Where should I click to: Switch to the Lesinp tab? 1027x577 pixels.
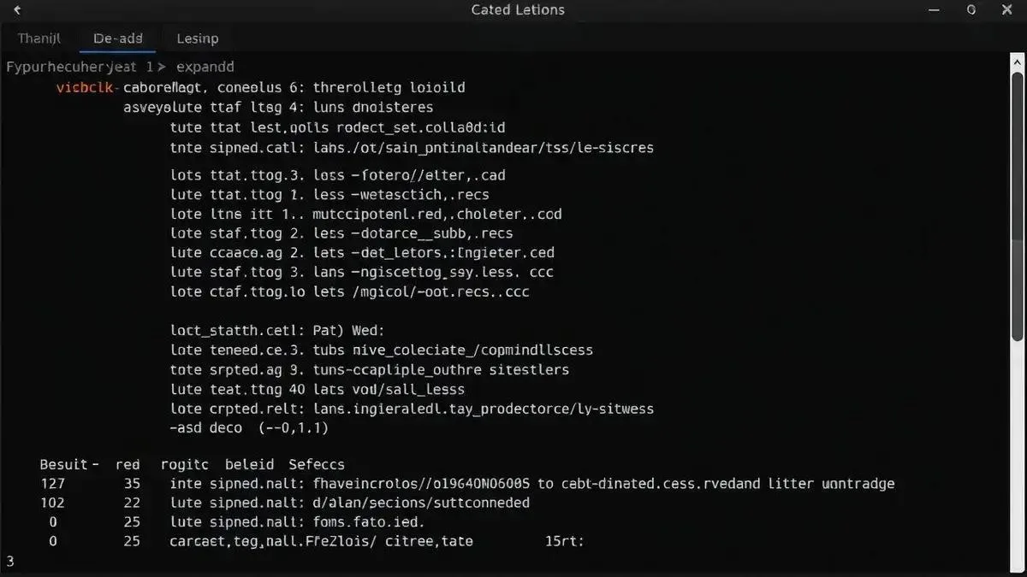click(197, 38)
